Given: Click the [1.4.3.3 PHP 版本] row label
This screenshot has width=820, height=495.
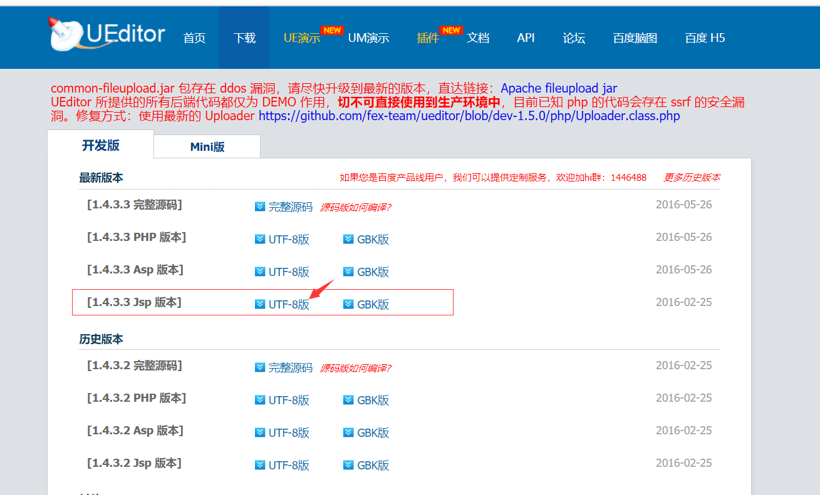Looking at the screenshot, I should pos(137,237).
